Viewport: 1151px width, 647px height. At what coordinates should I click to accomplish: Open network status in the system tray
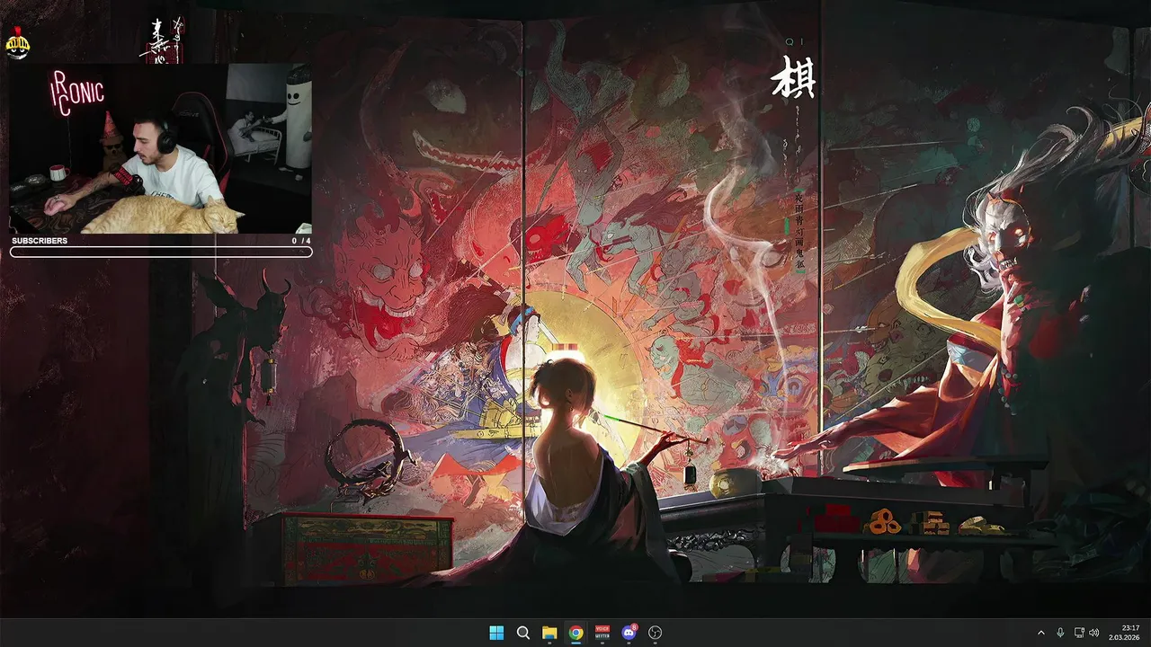1079,633
